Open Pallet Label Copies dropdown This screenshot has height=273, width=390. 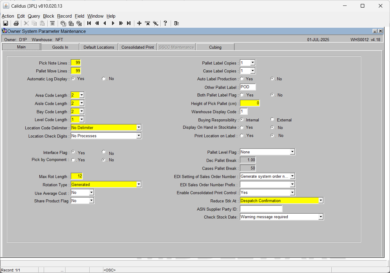[253, 63]
